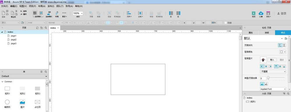
Task: Click the redo arrow (重做)
Action: coord(21,14)
